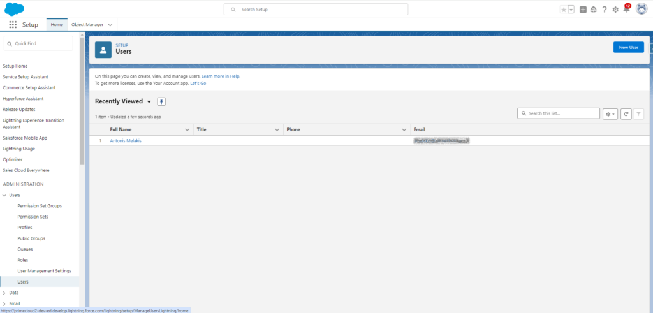Image resolution: width=653 pixels, height=313 pixels.
Task: Open Roles in sidebar
Action: [x=23, y=260]
